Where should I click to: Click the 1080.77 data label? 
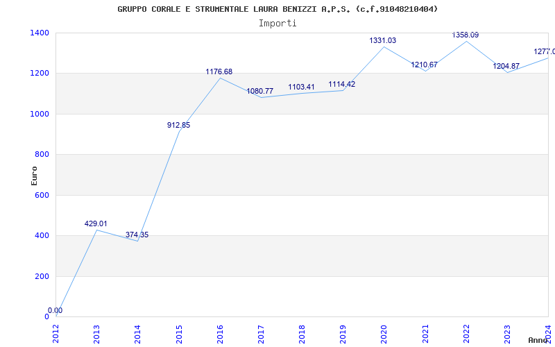pos(259,92)
